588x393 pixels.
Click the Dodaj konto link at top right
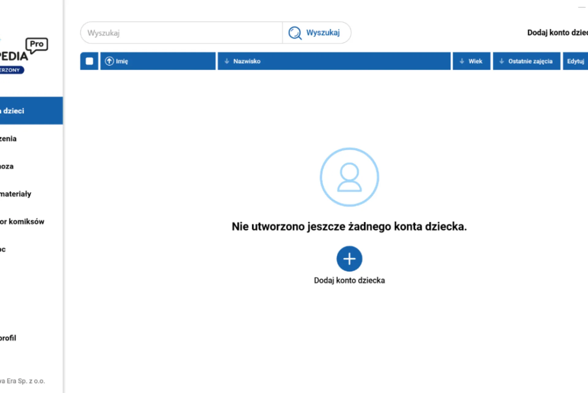coord(557,33)
